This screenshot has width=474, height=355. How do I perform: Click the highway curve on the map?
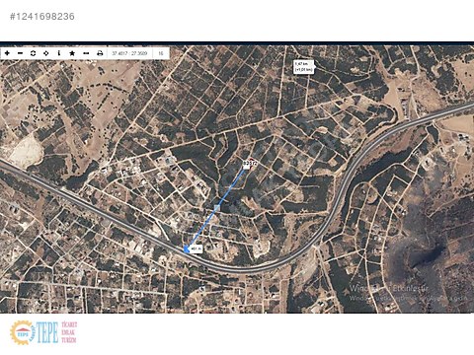333,214
